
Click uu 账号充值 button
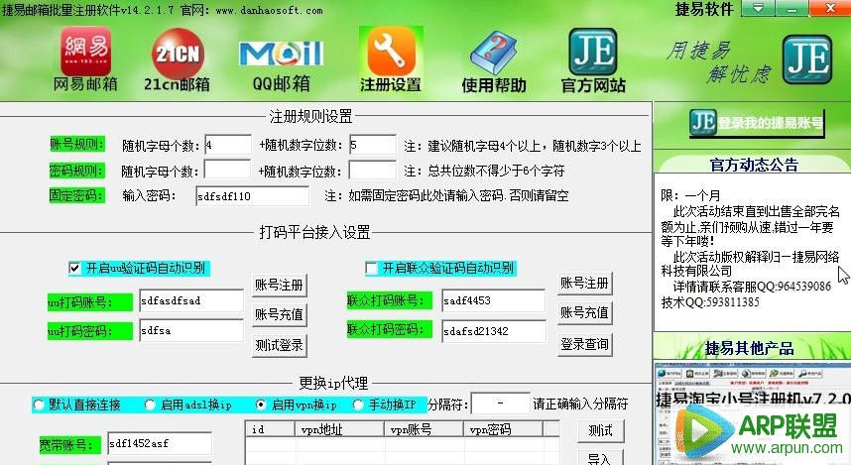(280, 314)
